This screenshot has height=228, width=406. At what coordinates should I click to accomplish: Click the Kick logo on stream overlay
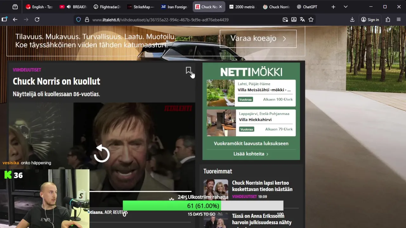(8, 175)
